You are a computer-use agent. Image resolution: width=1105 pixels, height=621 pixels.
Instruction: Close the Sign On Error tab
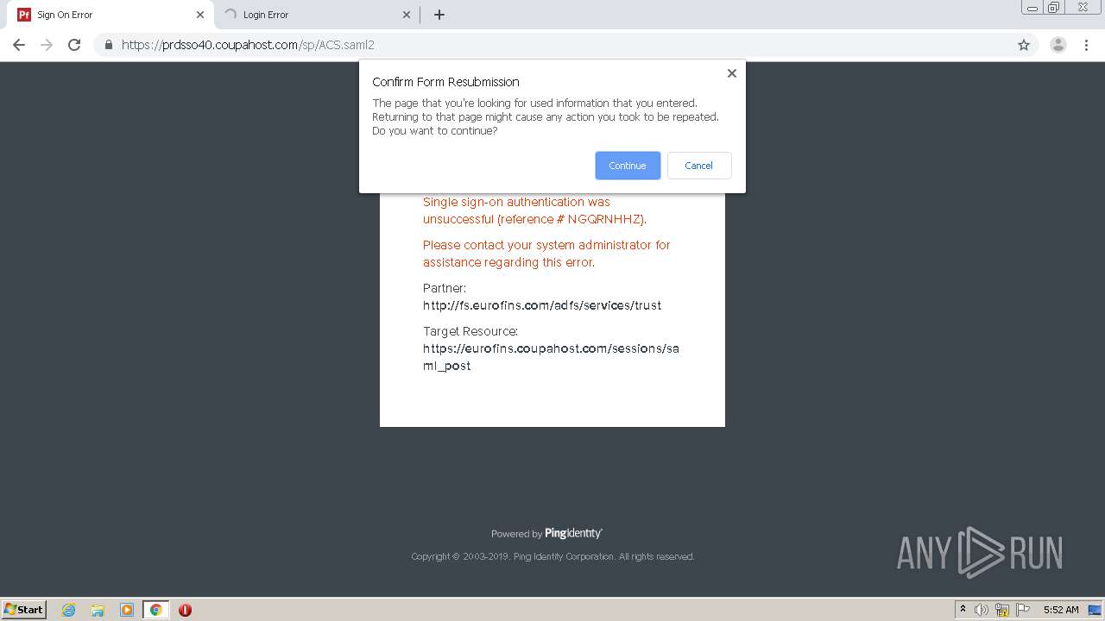point(199,15)
